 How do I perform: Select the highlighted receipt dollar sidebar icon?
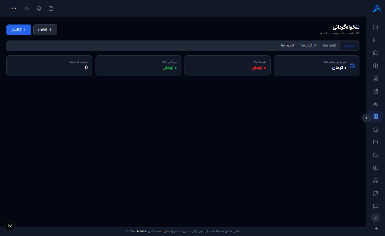[375, 117]
